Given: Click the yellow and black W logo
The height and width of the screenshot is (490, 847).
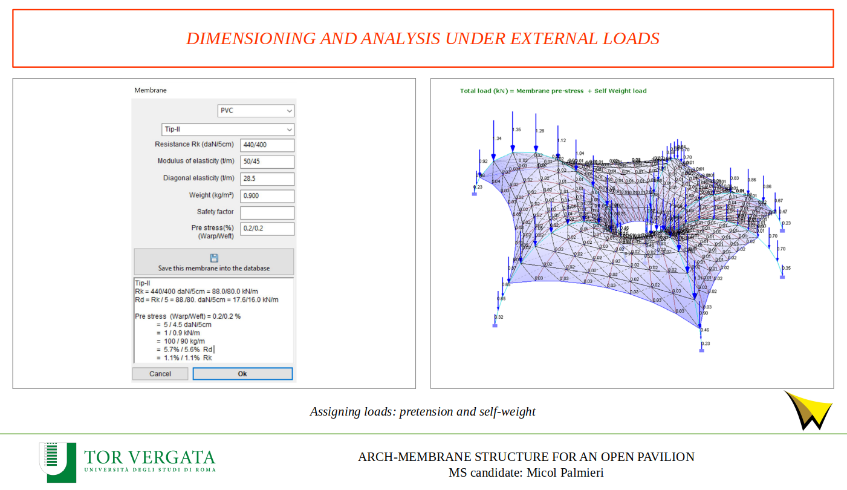Looking at the screenshot, I should point(808,410).
